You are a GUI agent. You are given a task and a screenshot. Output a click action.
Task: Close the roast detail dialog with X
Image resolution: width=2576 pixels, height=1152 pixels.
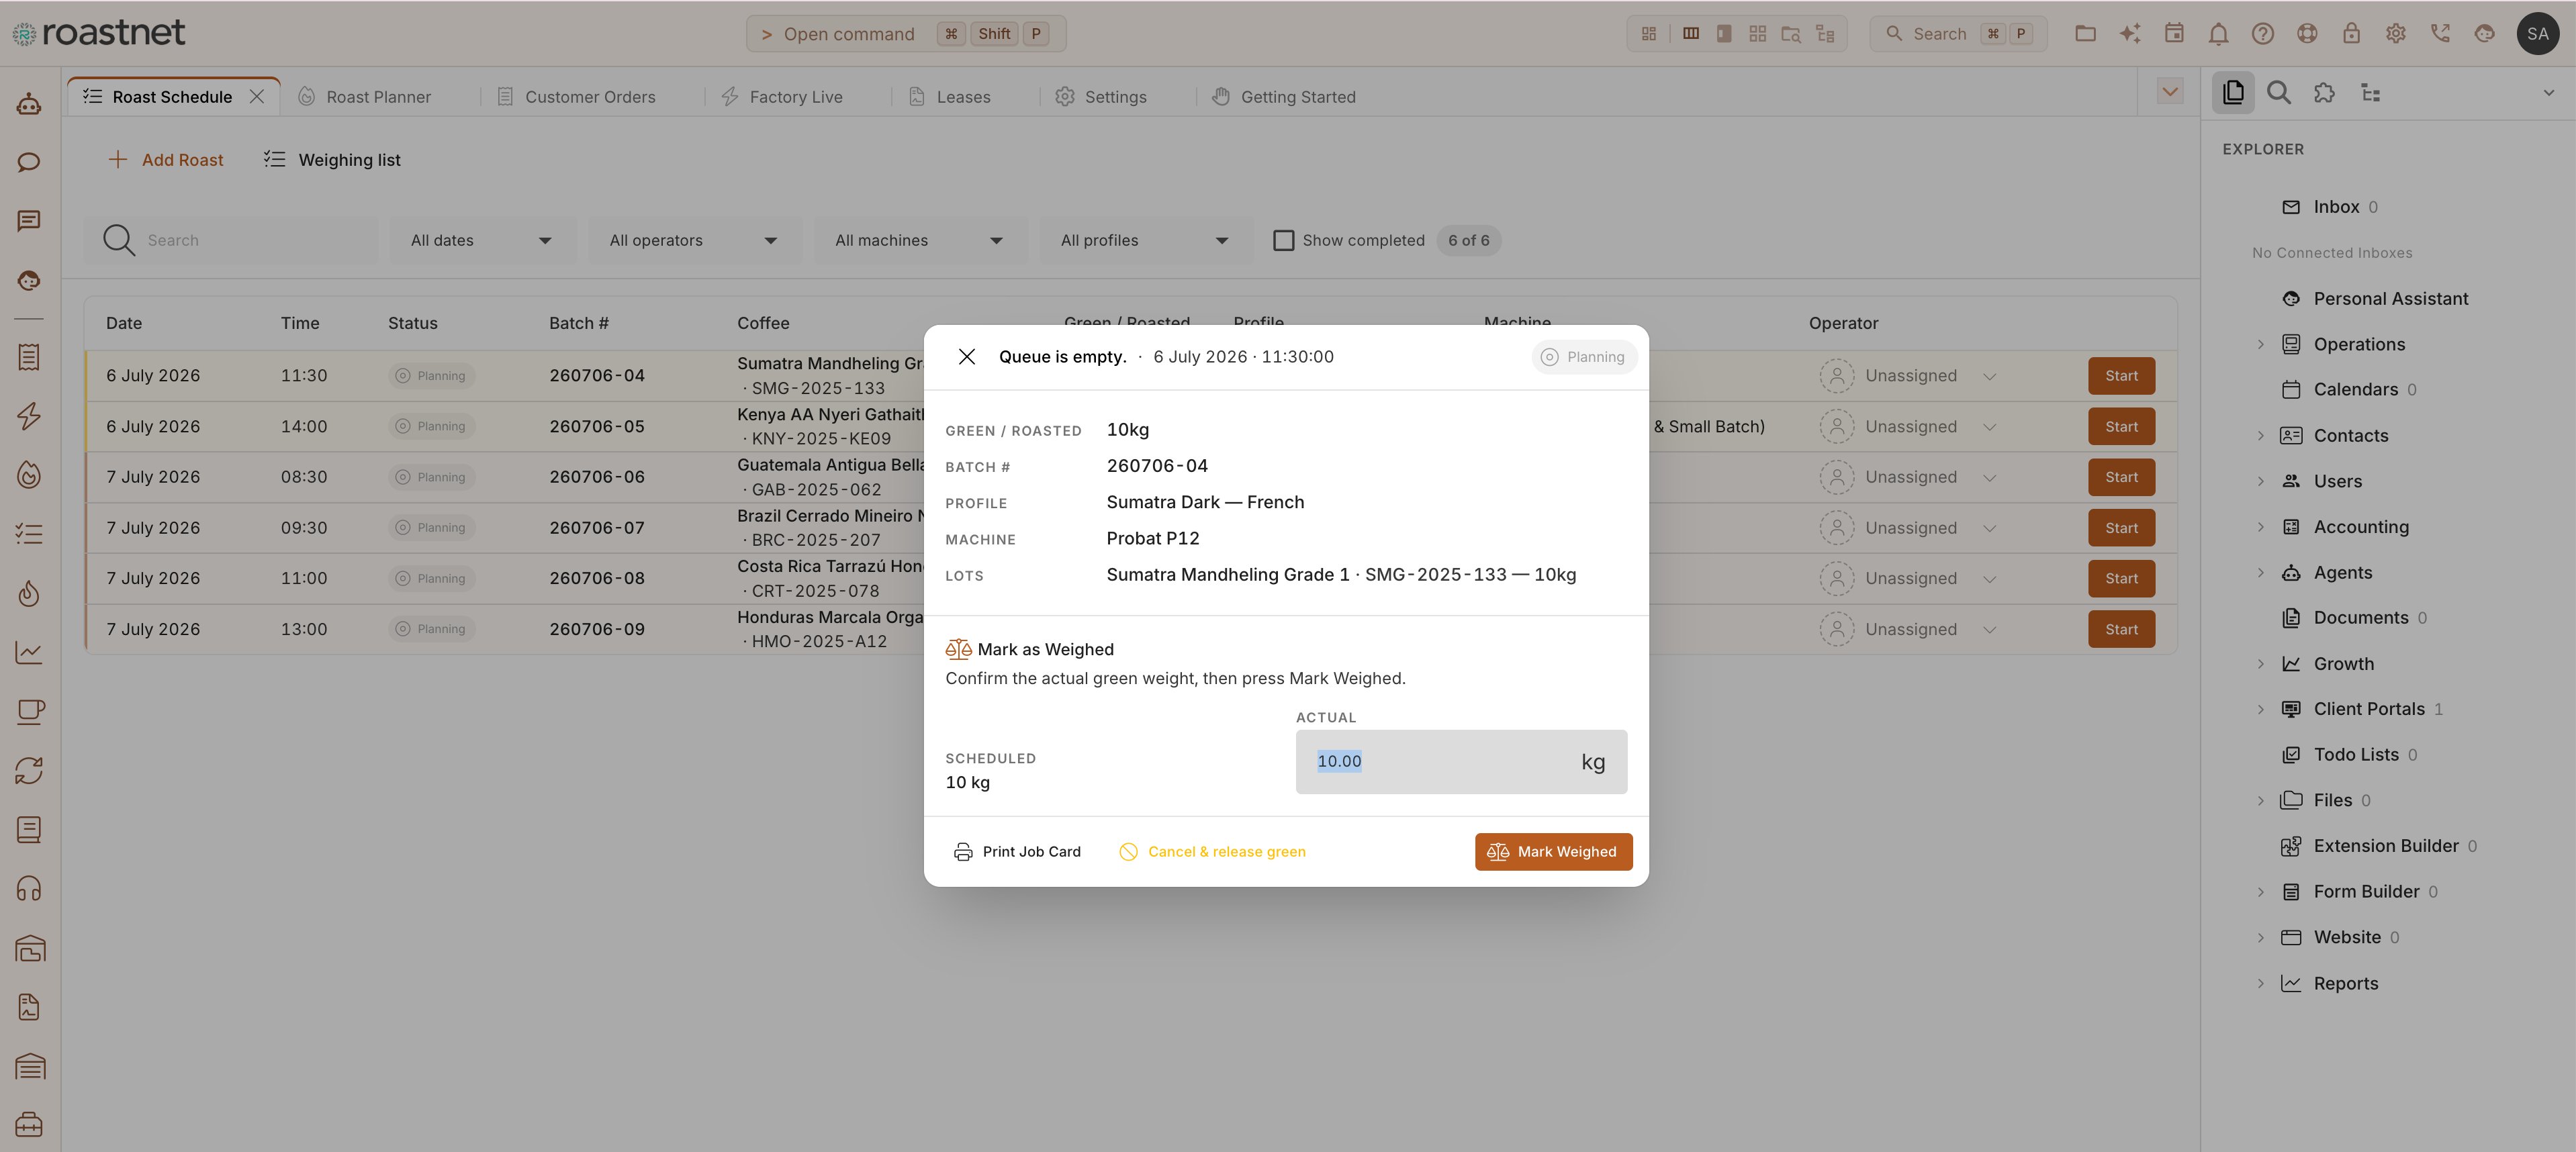click(966, 357)
